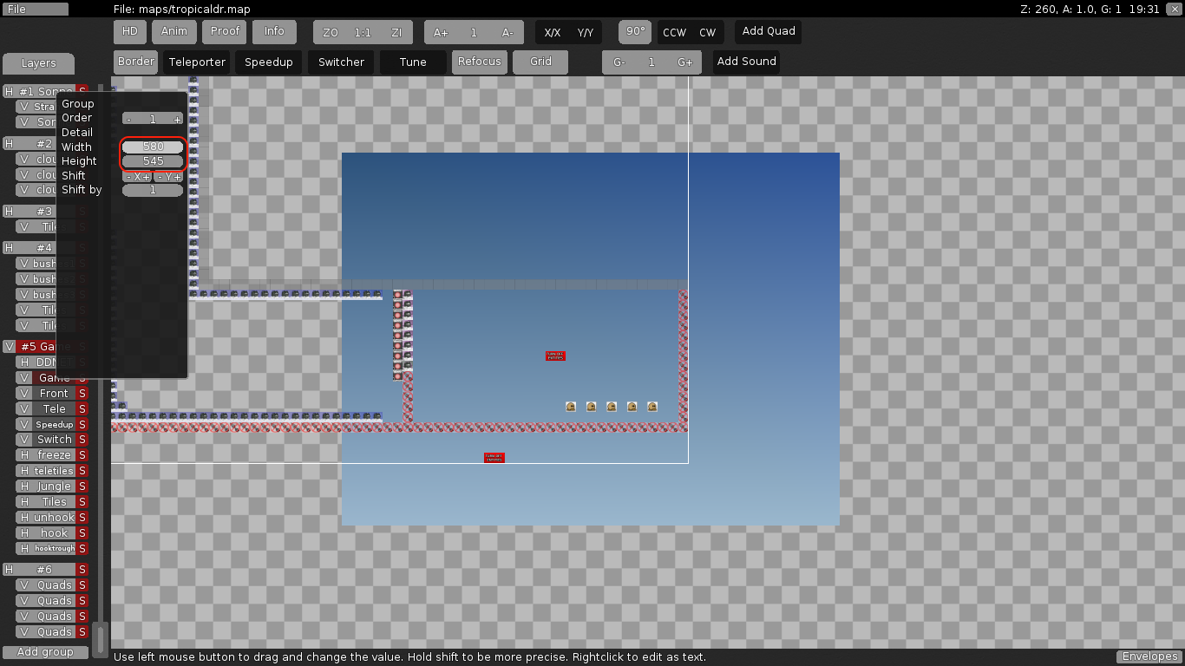Click the Add group button
This screenshot has height=666, width=1185.
(45, 652)
